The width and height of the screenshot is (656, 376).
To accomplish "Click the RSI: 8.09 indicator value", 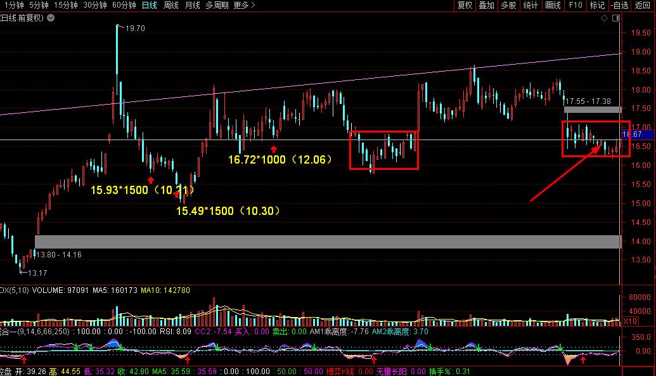I will 176,332.
